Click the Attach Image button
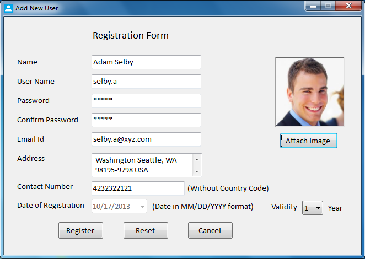This screenshot has height=259, width=365. [308, 141]
